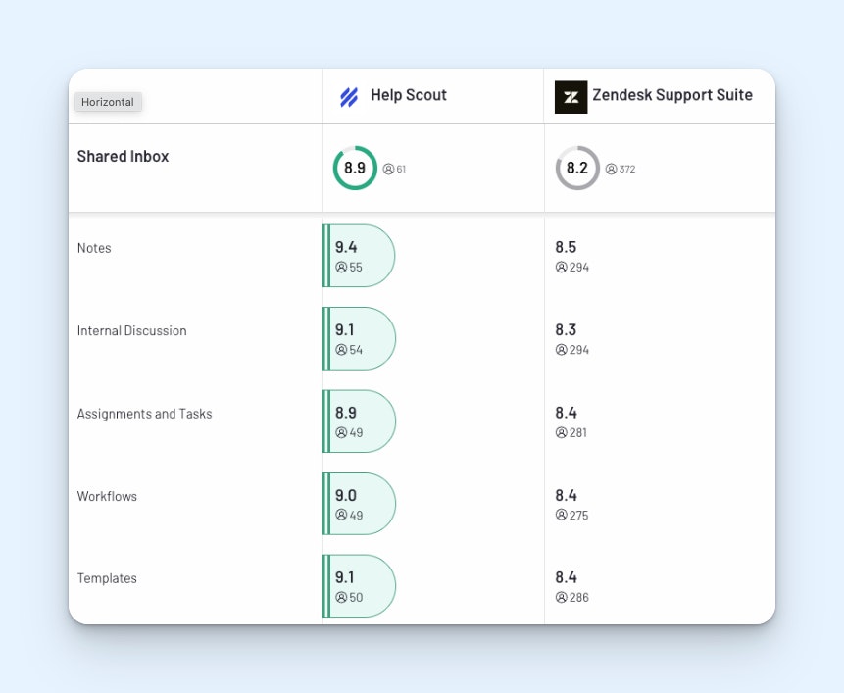Click the 8.9 Assignments and Tasks pill
Viewport: 844px width, 693px height.
pos(359,421)
